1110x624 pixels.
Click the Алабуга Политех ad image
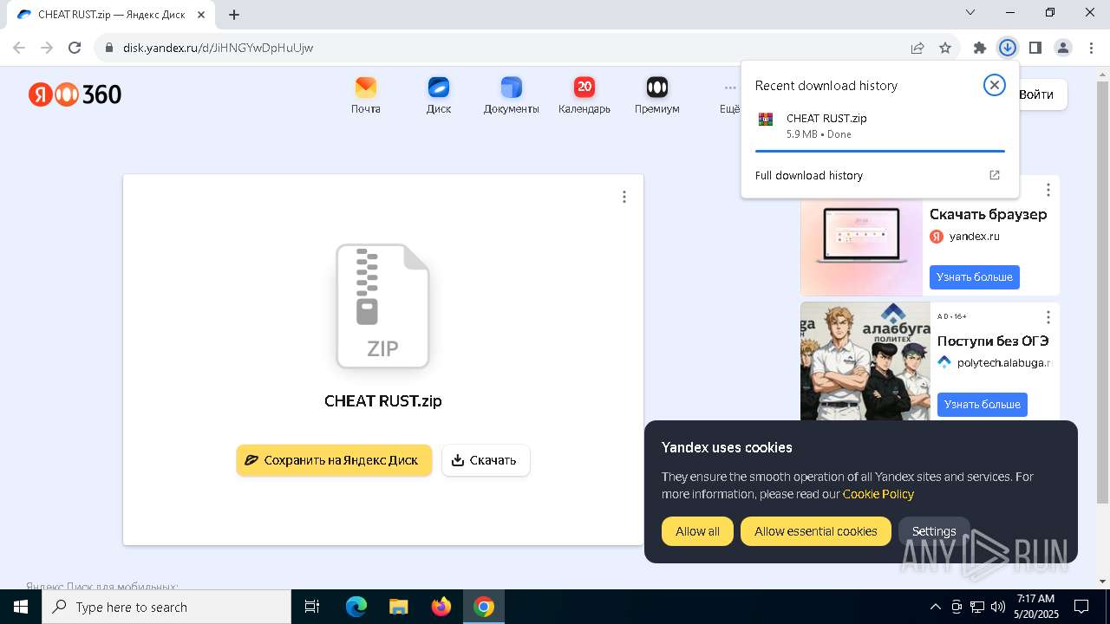coord(865,361)
